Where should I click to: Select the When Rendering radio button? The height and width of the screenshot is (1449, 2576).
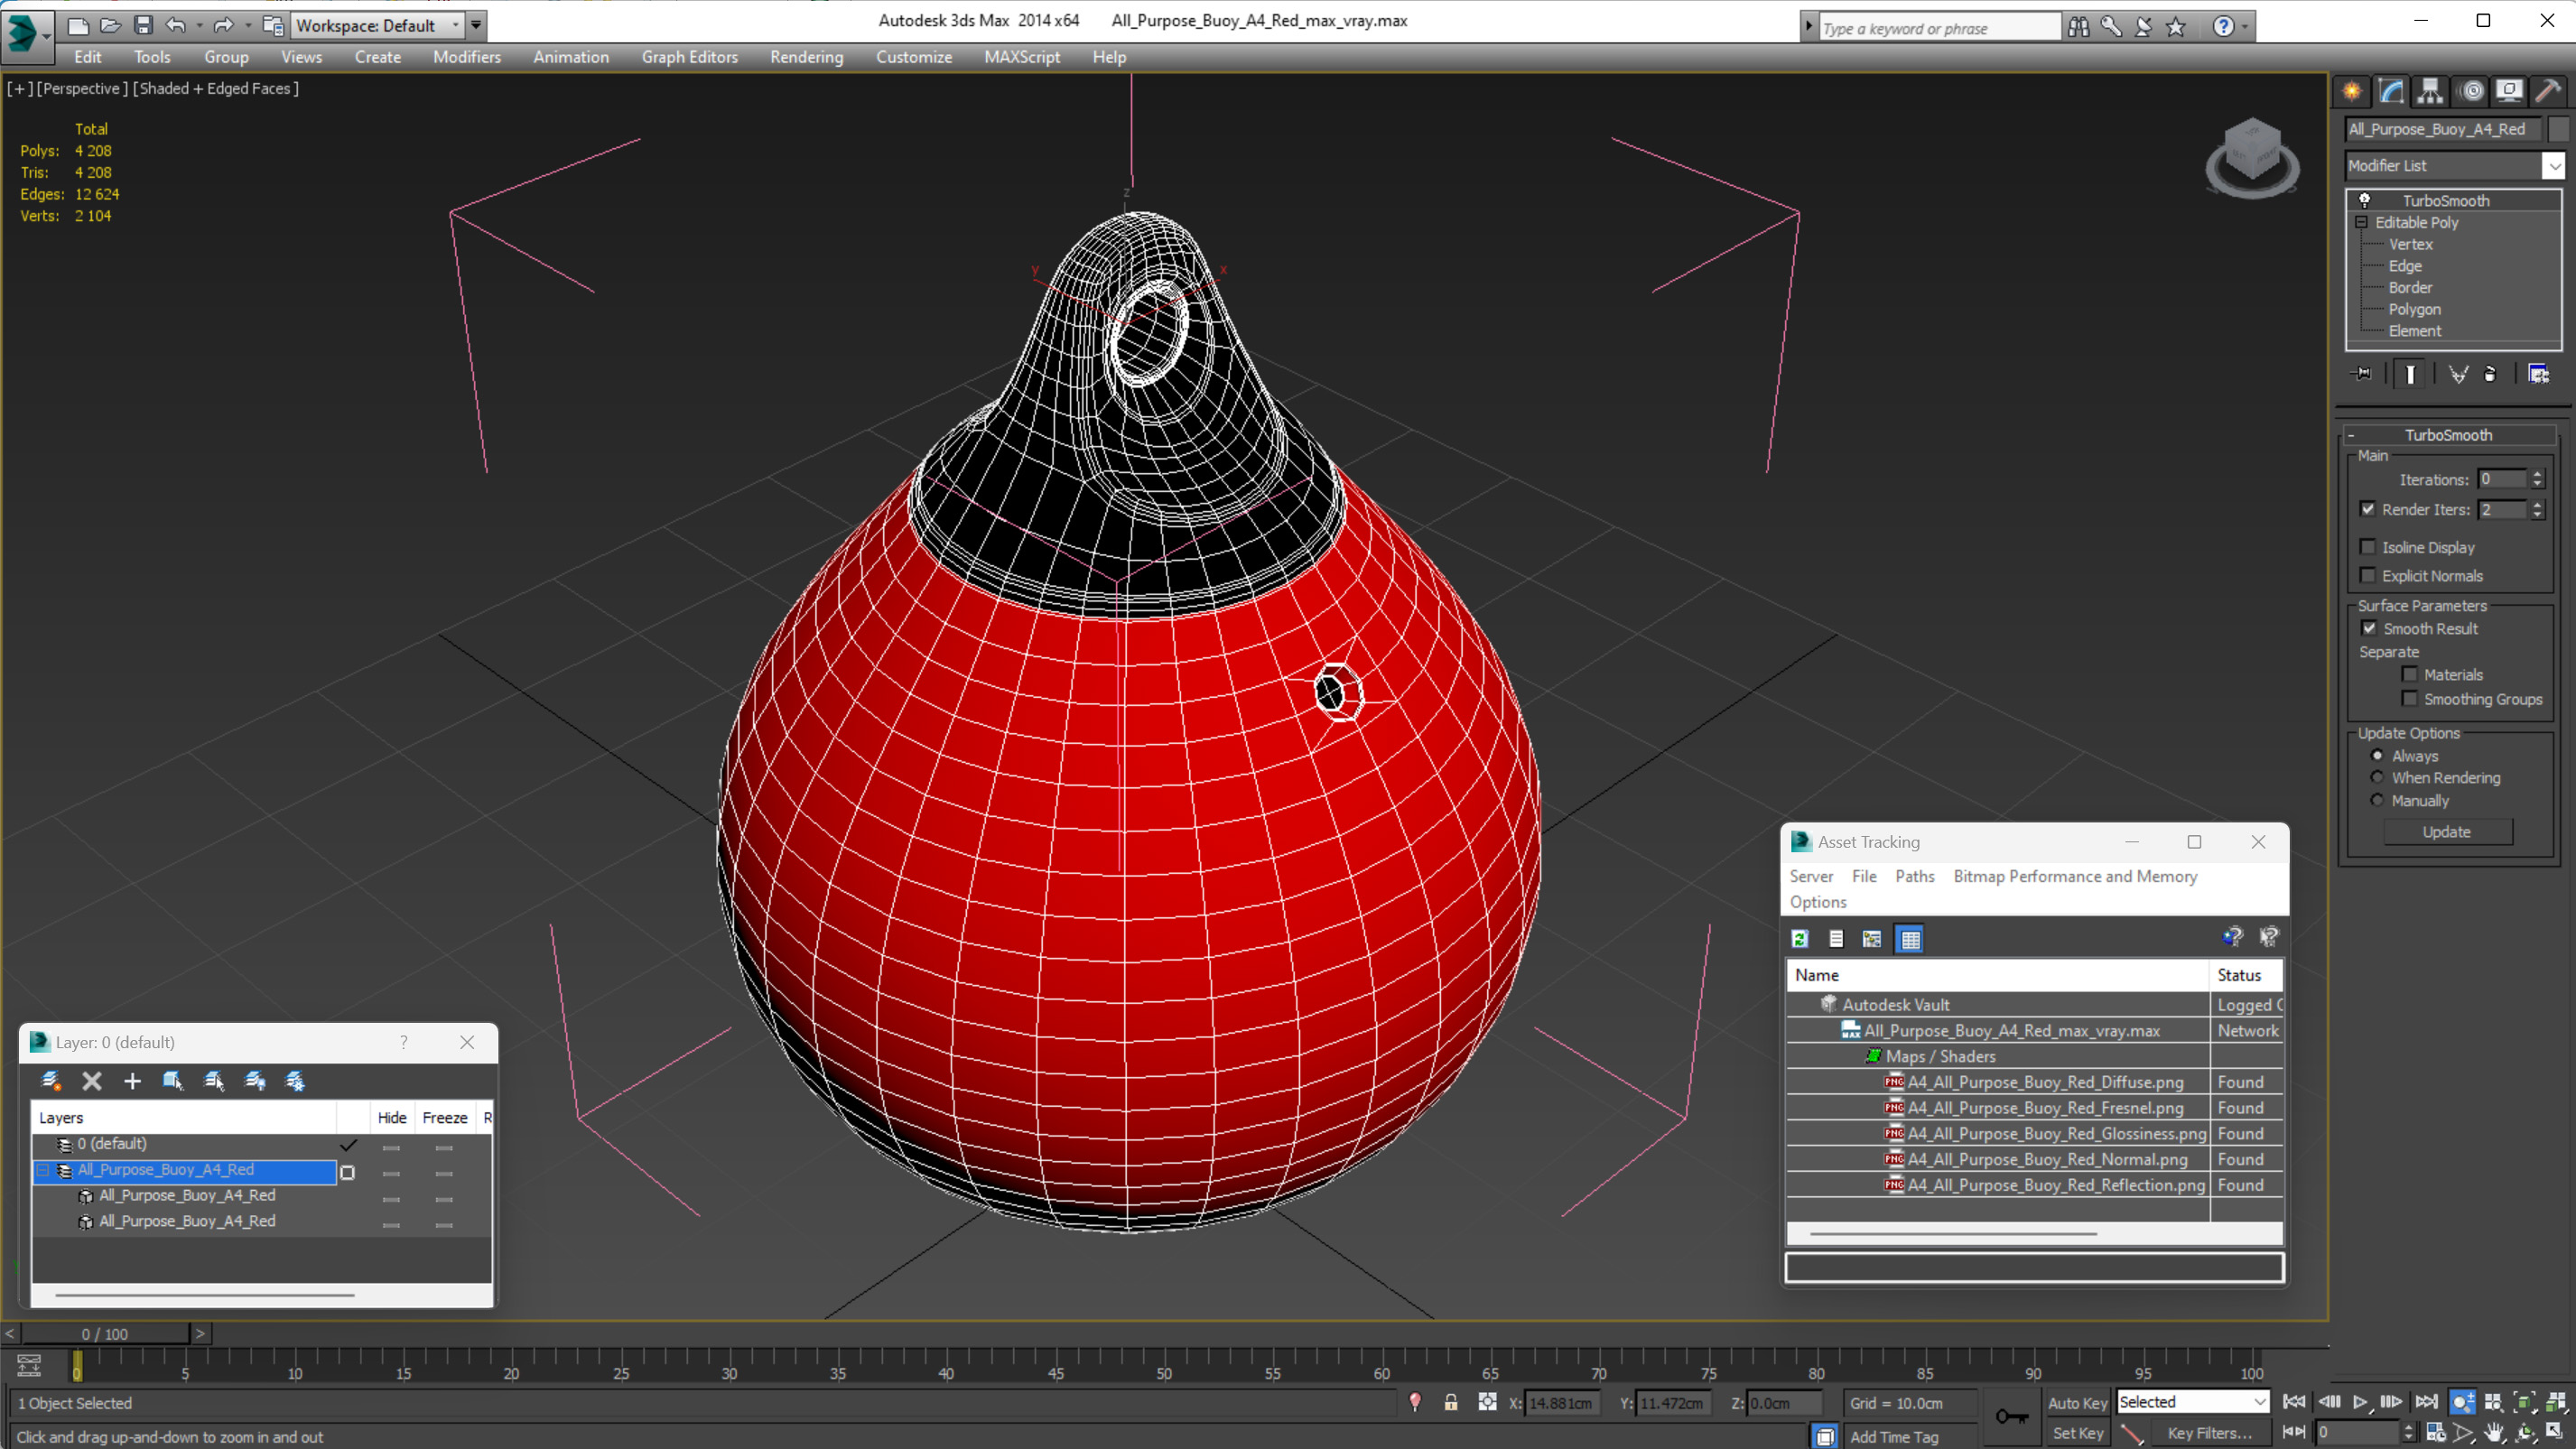coord(2377,778)
